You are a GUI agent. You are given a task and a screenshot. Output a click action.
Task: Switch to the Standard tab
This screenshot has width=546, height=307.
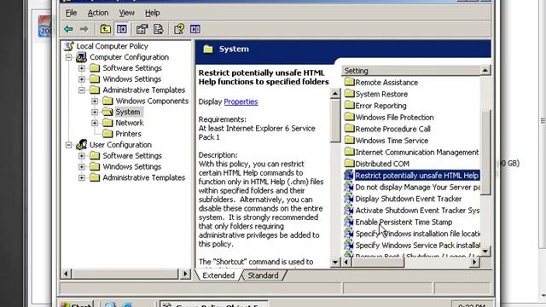tap(263, 275)
